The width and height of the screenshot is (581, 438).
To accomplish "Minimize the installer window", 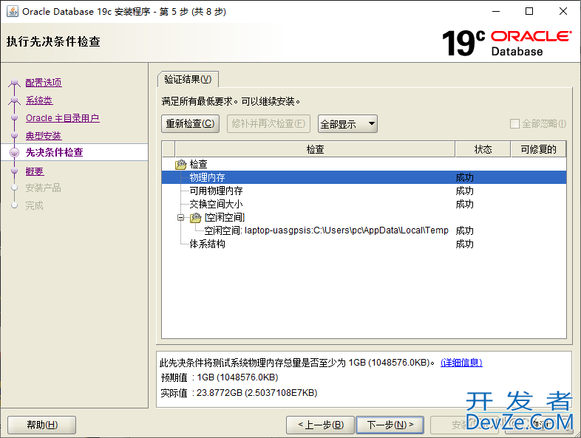I will click(496, 12).
